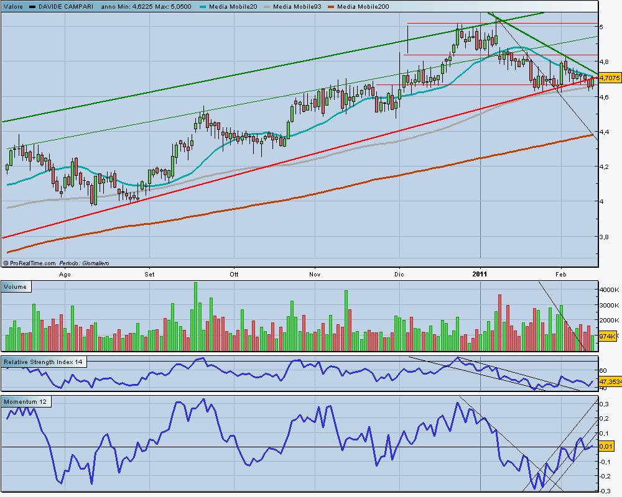Screen dimensions: 622x497
Task: Click the 4,4 price axis label
Action: pos(604,132)
